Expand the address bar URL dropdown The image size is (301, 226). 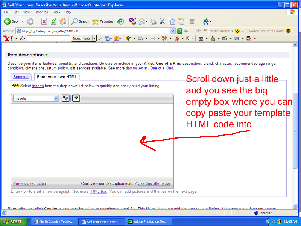173,31
